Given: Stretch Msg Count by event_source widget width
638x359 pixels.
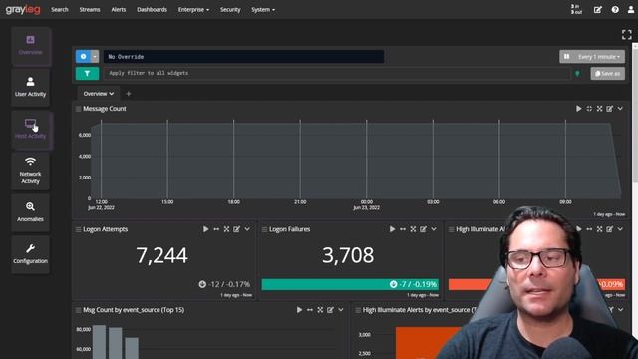Looking at the screenshot, I should pyautogui.click(x=310, y=310).
